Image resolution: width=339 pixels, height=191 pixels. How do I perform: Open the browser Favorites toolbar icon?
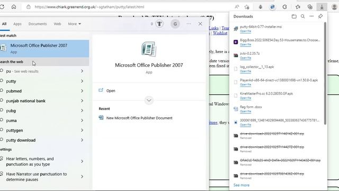pos(298,7)
